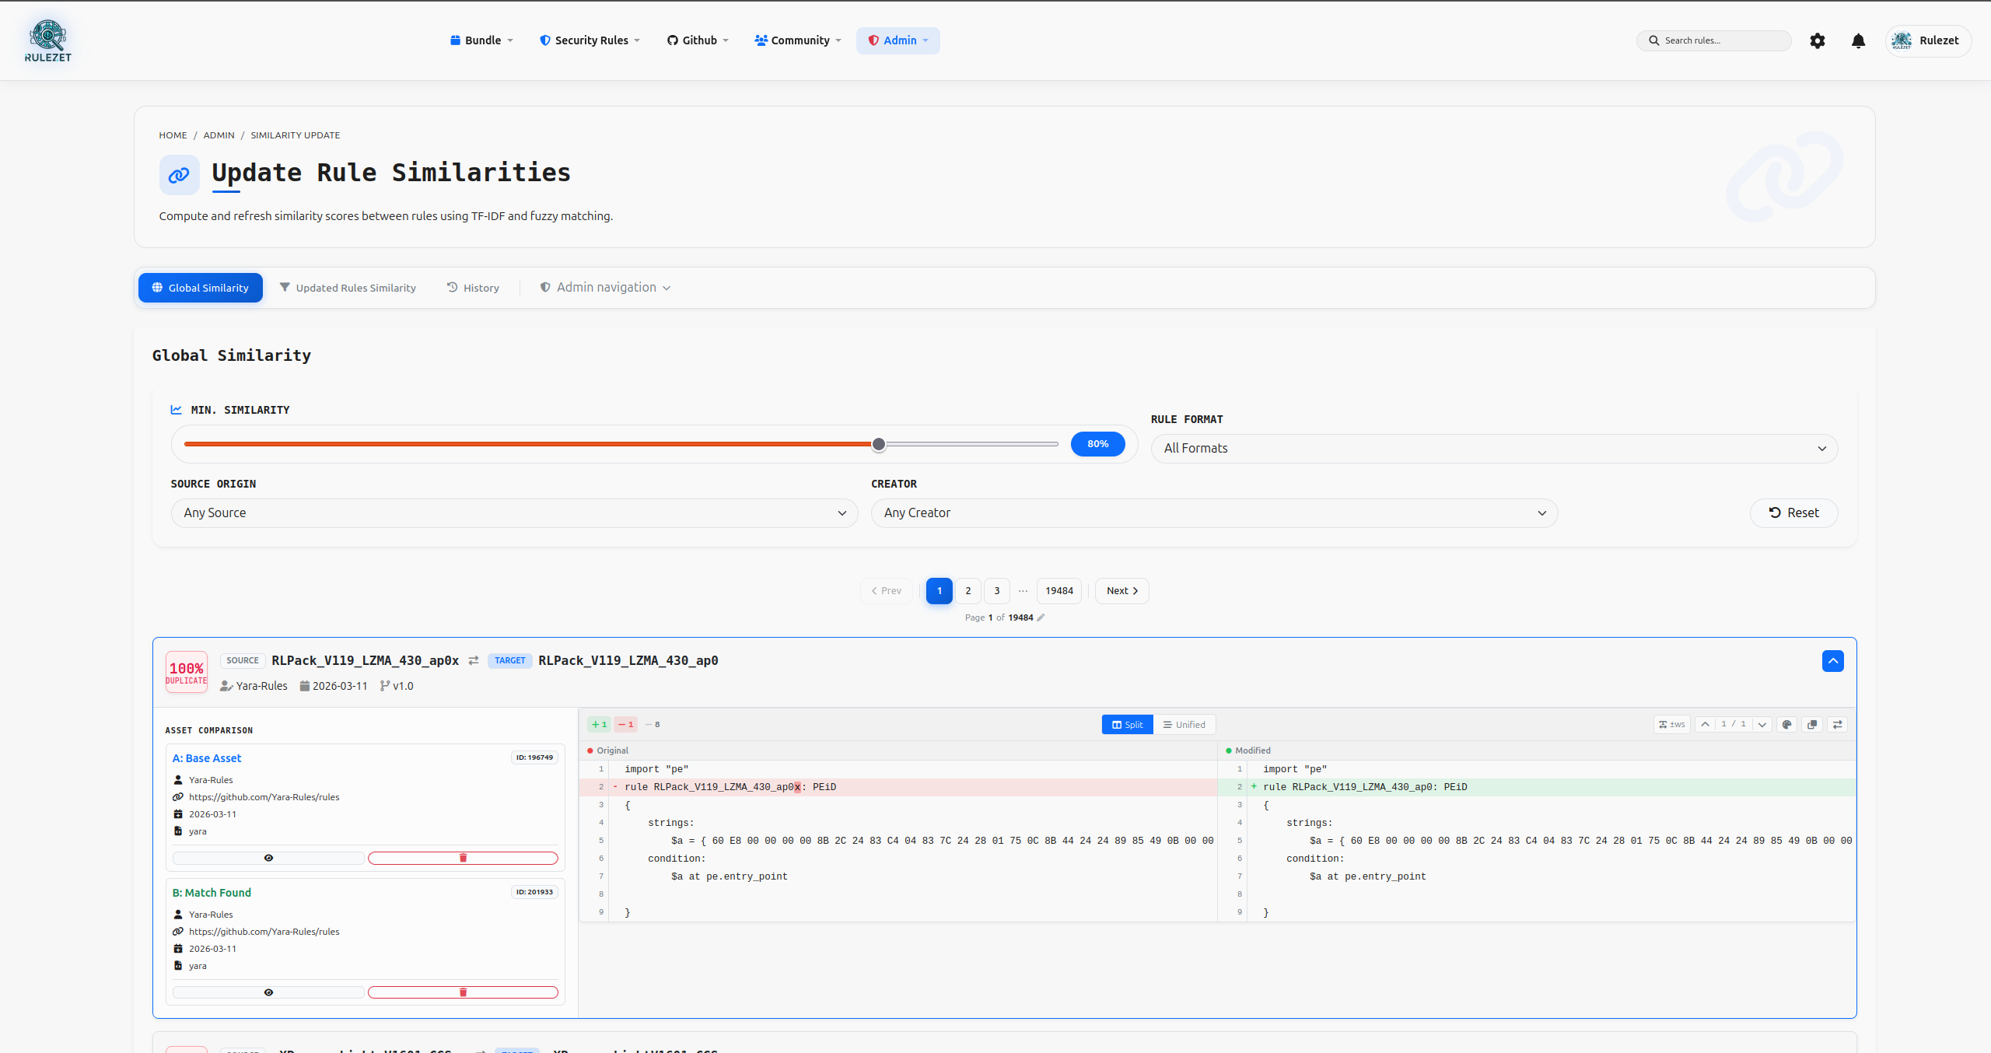Switch to the Updated Rules Similarity tab
This screenshot has width=1991, height=1053.
[x=348, y=288]
